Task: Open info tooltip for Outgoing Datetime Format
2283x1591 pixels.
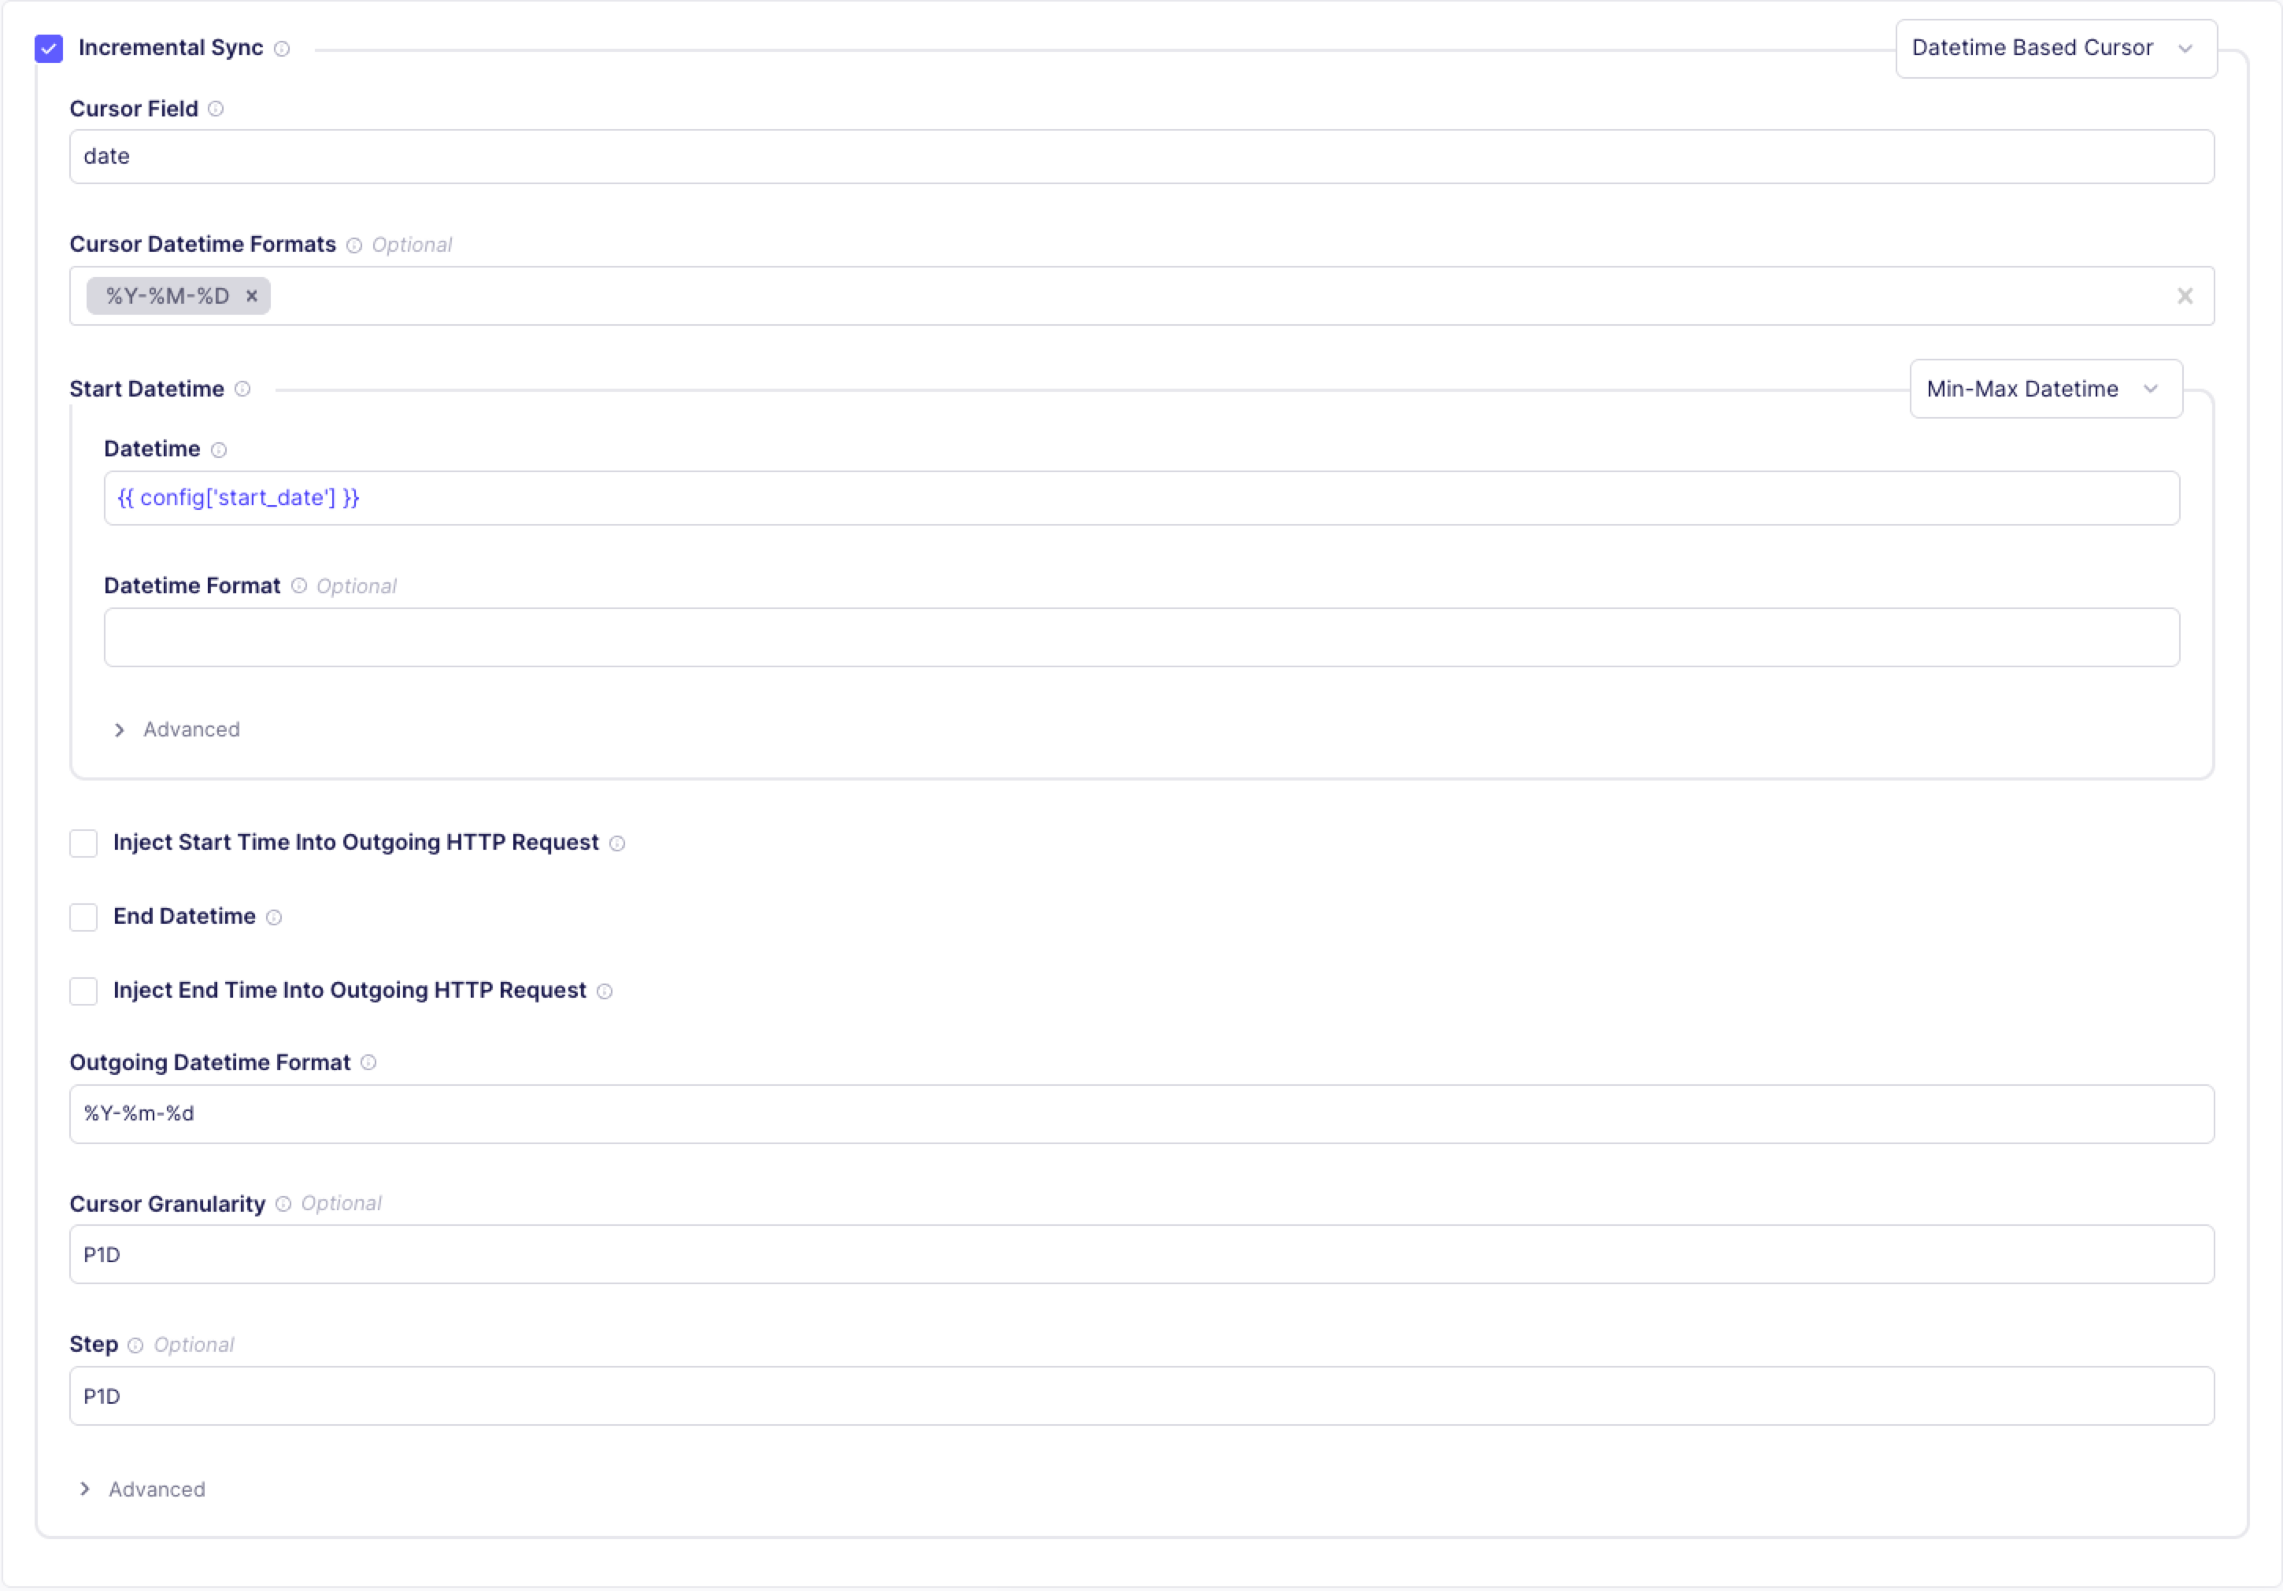Action: click(369, 1062)
